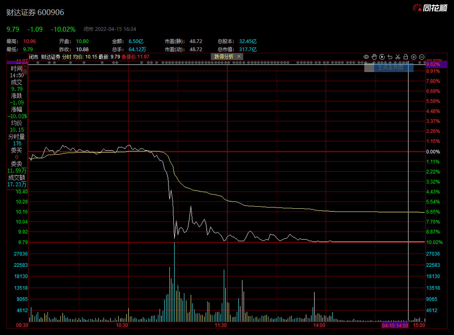
Task: Select the 分时 chart label
Action: (x=67, y=57)
